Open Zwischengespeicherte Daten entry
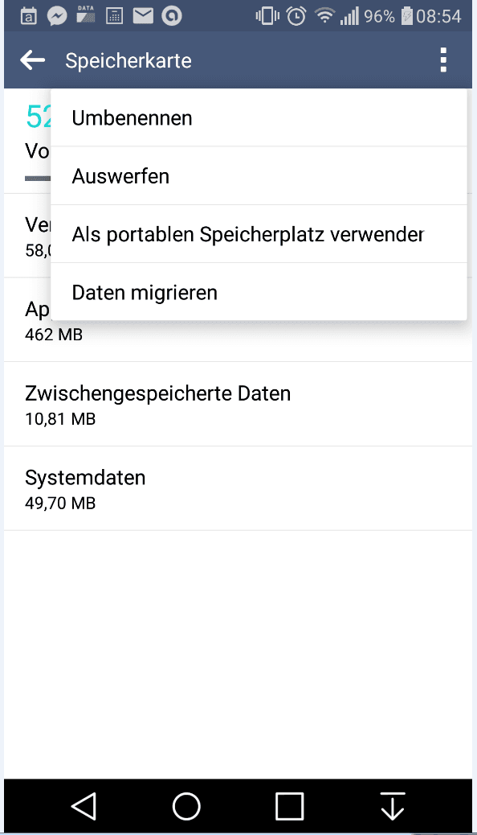The width and height of the screenshot is (477, 835). (238, 404)
